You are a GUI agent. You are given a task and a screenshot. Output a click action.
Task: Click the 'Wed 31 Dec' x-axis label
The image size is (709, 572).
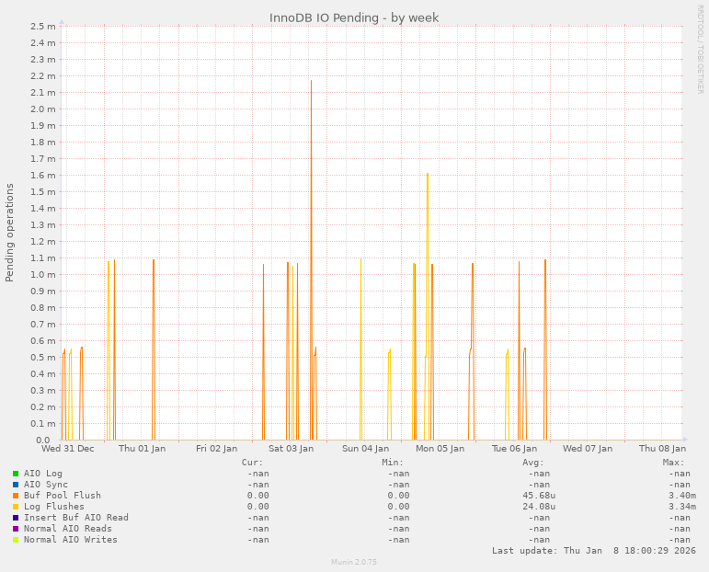click(x=68, y=449)
